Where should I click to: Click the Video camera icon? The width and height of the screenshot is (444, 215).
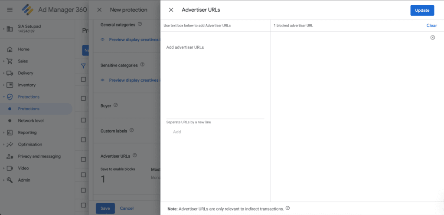pos(10,168)
